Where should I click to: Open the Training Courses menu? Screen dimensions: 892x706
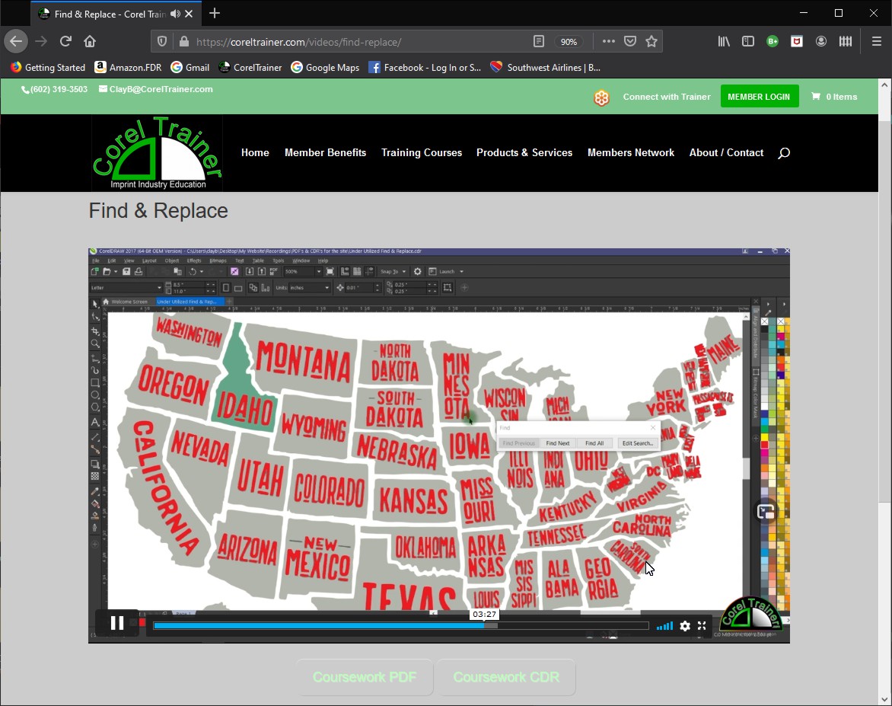[x=422, y=152]
